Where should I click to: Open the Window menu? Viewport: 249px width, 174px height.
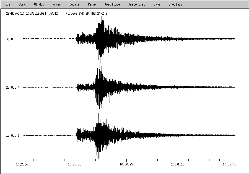[x=39, y=4]
